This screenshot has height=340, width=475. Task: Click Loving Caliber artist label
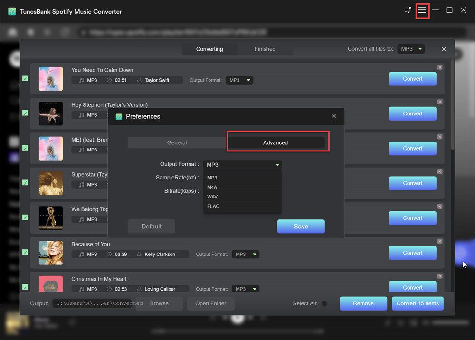[x=160, y=289]
